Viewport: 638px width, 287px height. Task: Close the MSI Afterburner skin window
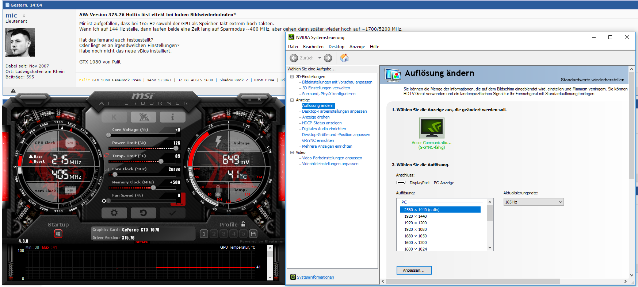pyautogui.click(x=259, y=99)
